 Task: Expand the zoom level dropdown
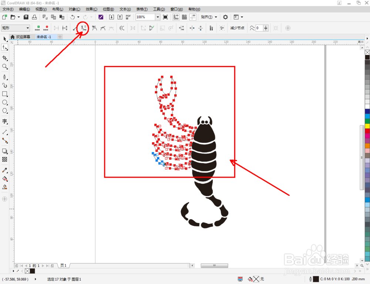click(x=158, y=17)
